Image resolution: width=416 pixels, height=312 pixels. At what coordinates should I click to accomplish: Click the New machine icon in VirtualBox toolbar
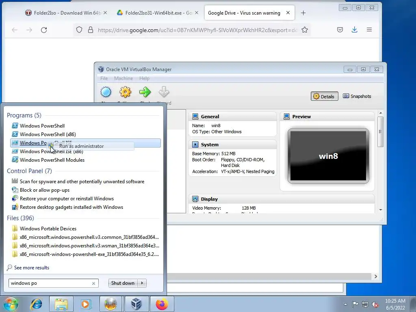pos(106,92)
